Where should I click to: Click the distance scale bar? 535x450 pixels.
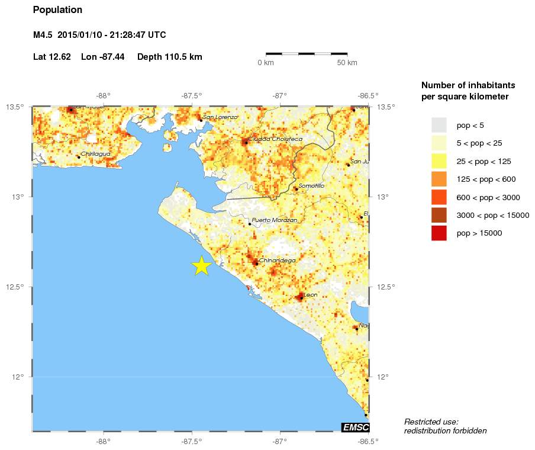tap(306, 54)
